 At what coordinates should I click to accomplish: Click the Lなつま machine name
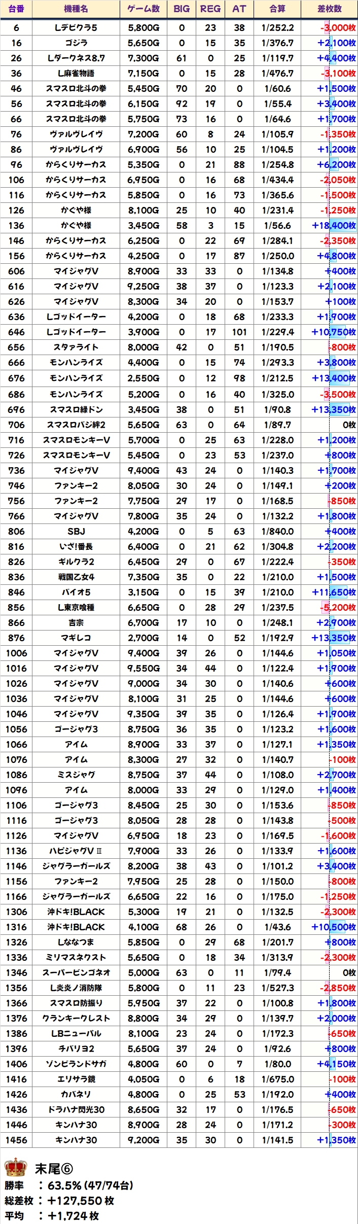pos(76,942)
